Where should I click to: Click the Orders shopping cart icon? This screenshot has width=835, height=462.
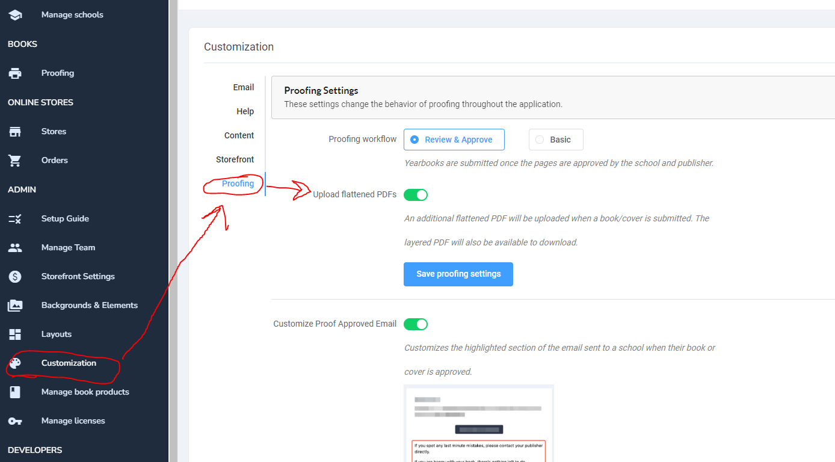click(15, 161)
